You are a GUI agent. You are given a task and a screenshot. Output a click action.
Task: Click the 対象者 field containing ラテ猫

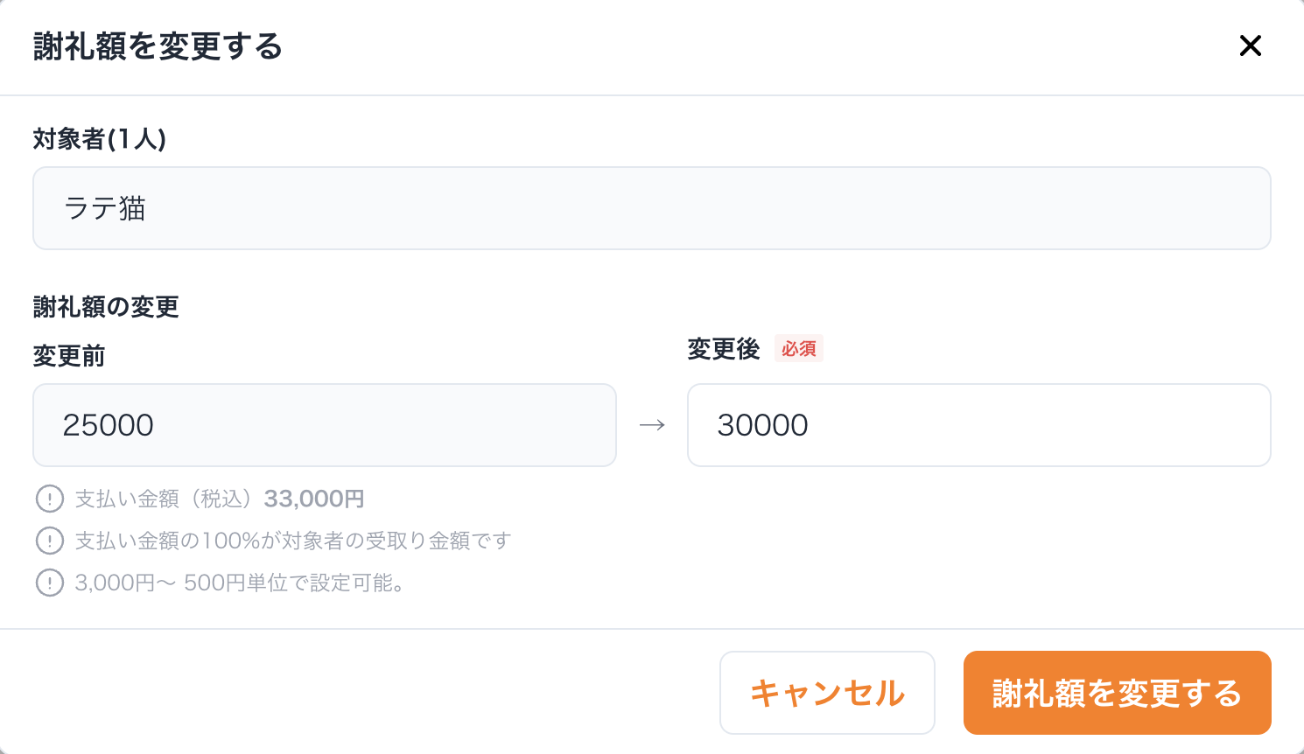[651, 208]
